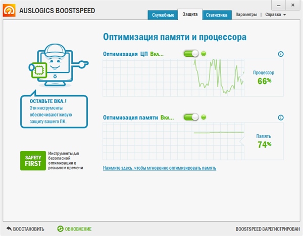Click the green status dot for CPU optimization
Screen dimensions: 303x236
[x=204, y=54]
